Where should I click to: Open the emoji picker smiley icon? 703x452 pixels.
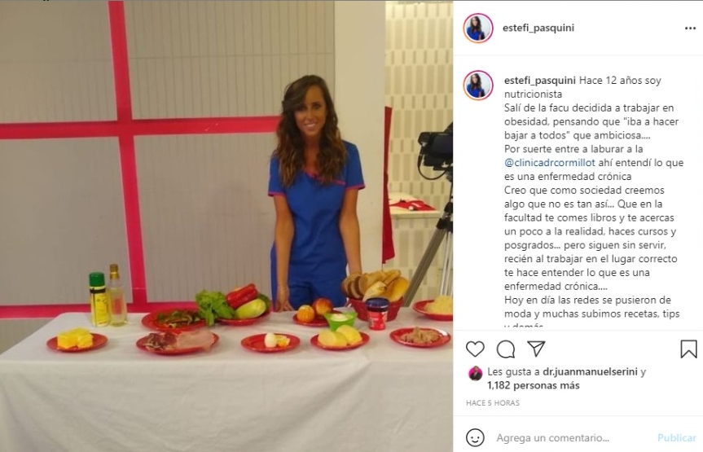click(475, 437)
